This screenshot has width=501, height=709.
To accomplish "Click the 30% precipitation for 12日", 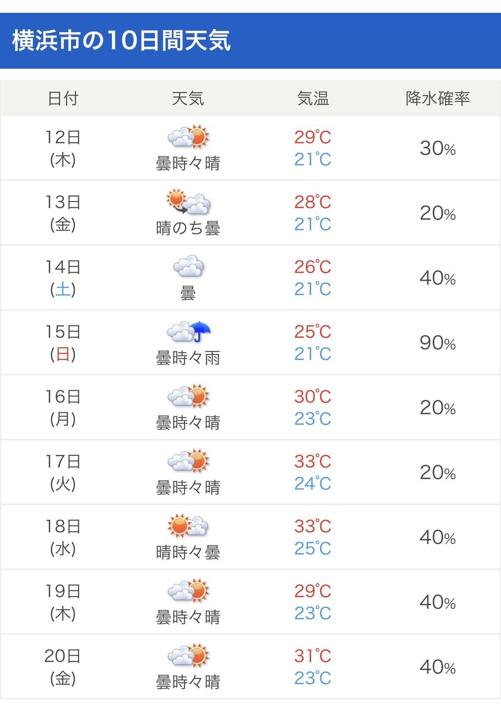I will click(x=438, y=148).
